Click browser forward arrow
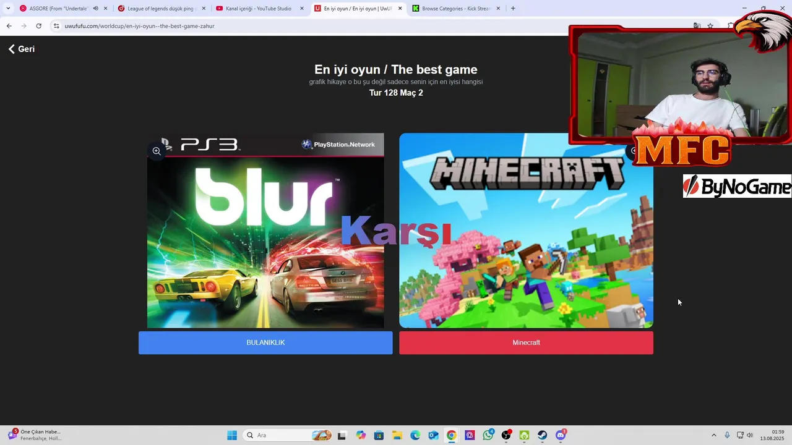 click(x=24, y=26)
